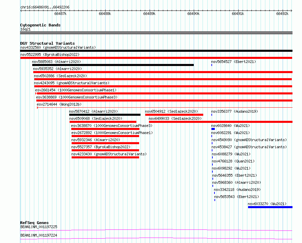Click the small blue bar under nsv6028640
This screenshot has width=302, height=243.
click(213, 129)
